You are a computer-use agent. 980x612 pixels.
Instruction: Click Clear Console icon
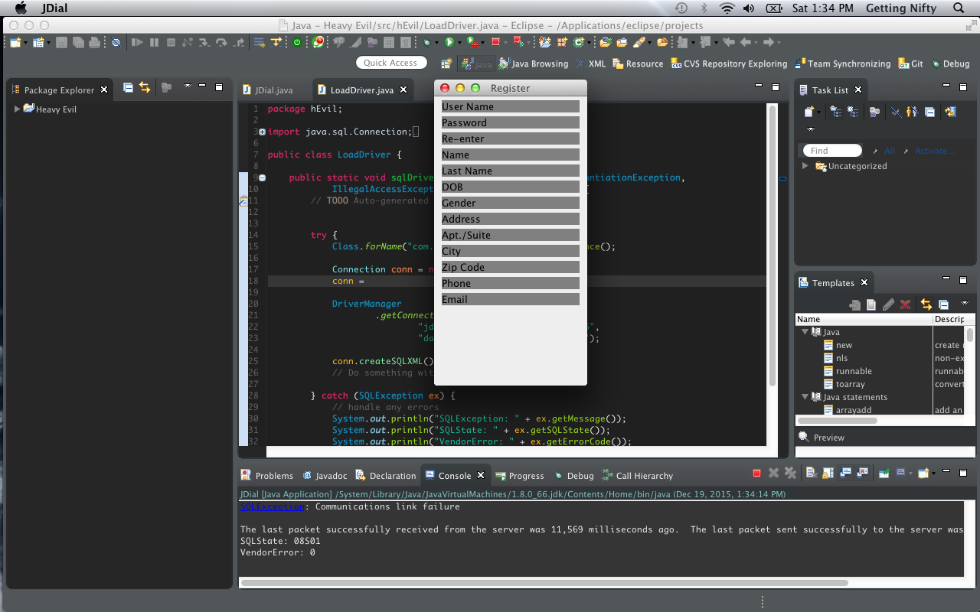810,474
